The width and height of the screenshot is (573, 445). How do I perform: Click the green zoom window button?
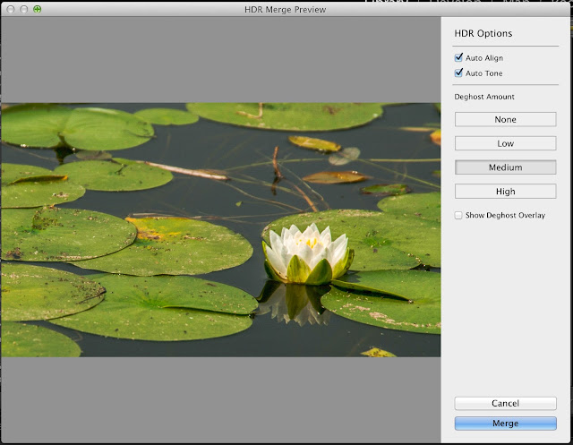pyautogui.click(x=38, y=9)
